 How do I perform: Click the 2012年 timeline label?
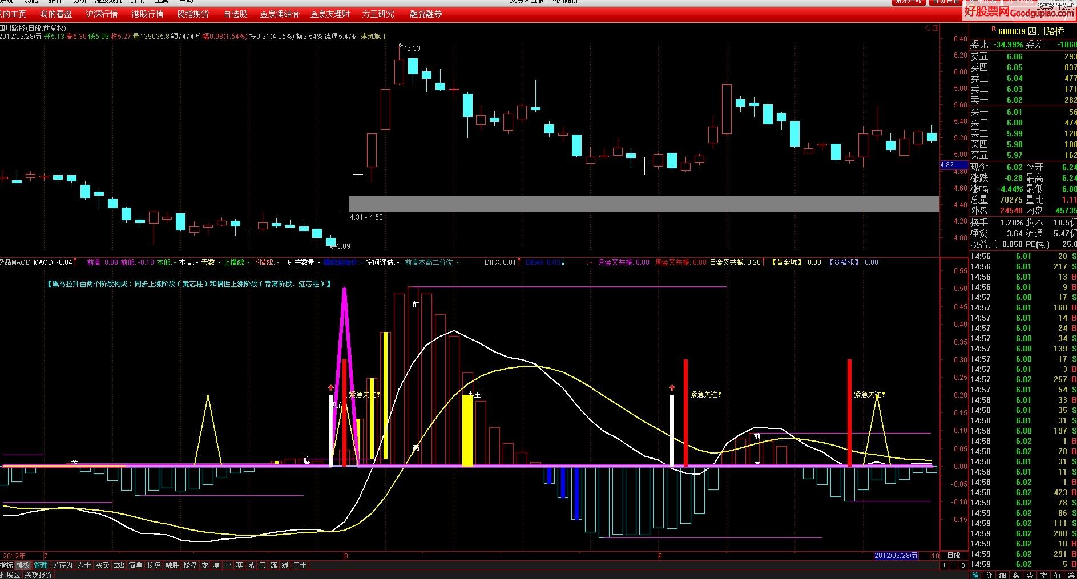pos(14,556)
